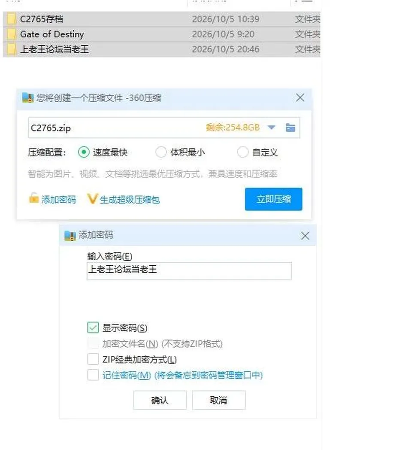Enable ZIP经典加密方式(L) checkbox
This screenshot has width=412, height=450.
[93, 359]
